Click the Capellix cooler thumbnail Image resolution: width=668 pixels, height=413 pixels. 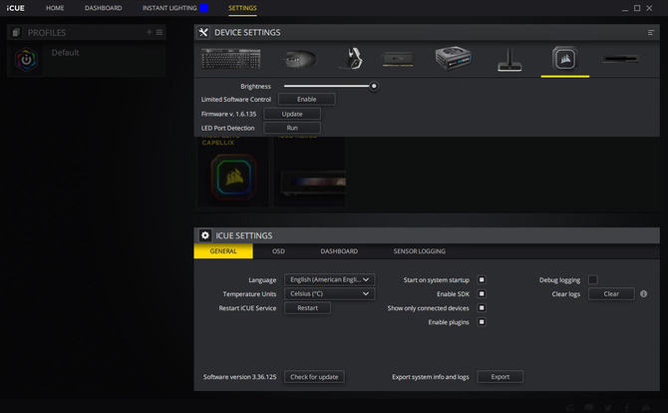pos(233,177)
